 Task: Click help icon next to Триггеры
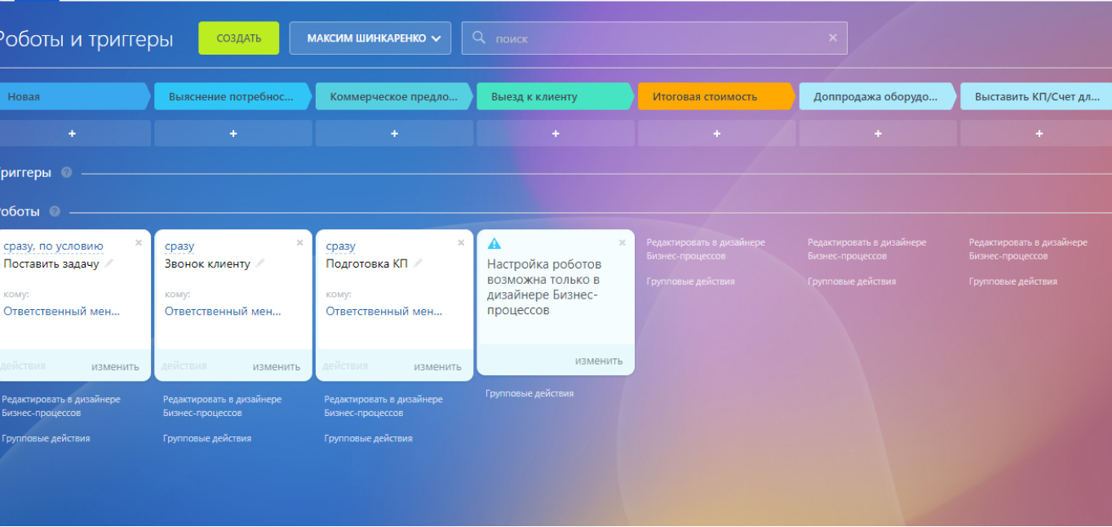coord(66,173)
